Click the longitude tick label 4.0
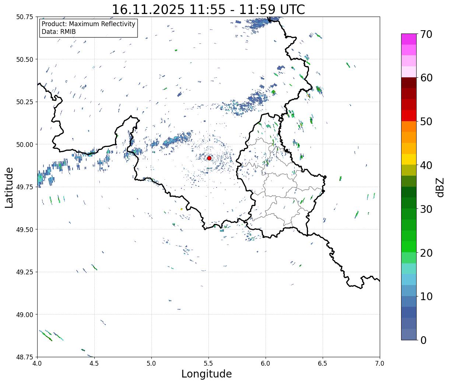Screen dimensions: 449x383 click(37, 363)
